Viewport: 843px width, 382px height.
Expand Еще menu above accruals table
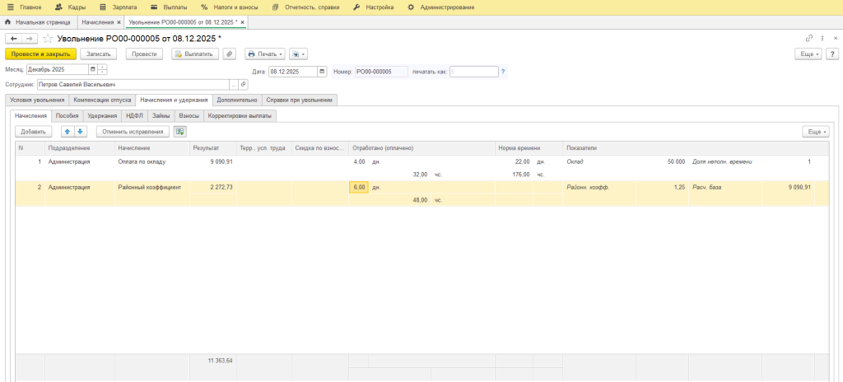coord(816,131)
